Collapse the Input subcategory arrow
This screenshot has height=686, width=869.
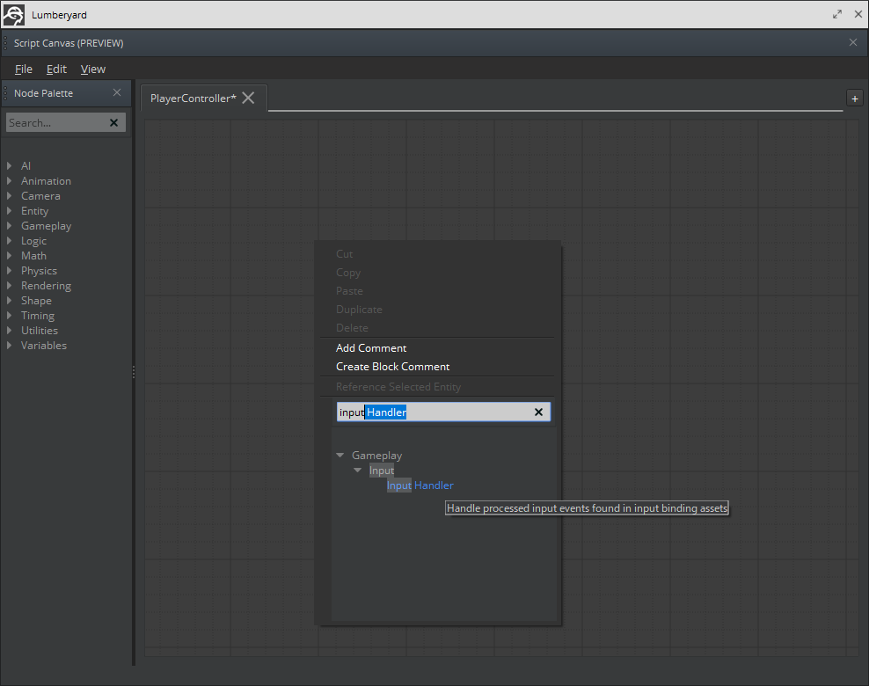click(357, 470)
